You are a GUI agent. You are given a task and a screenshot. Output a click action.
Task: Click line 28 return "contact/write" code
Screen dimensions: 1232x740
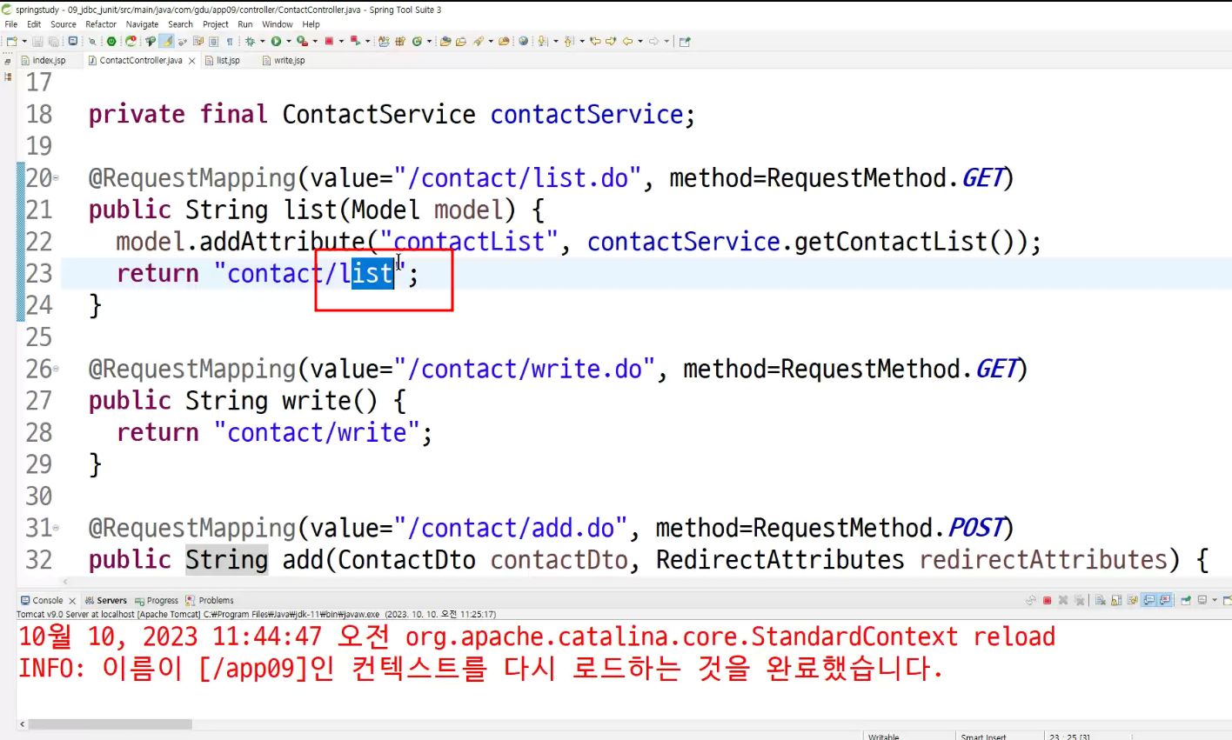(x=274, y=432)
